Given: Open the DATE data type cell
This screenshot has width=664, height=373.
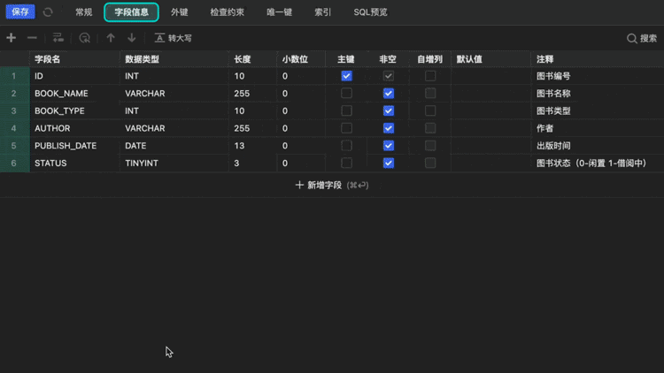Looking at the screenshot, I should pos(174,146).
